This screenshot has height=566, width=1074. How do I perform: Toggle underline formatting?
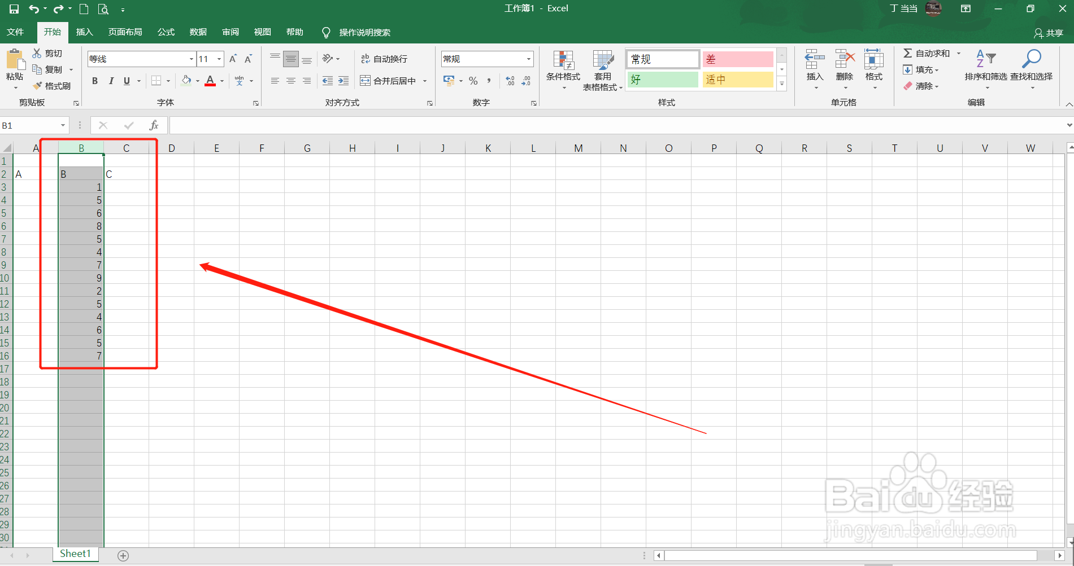[127, 81]
